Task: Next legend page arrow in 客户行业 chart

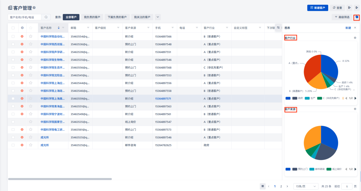Action: click(355, 98)
